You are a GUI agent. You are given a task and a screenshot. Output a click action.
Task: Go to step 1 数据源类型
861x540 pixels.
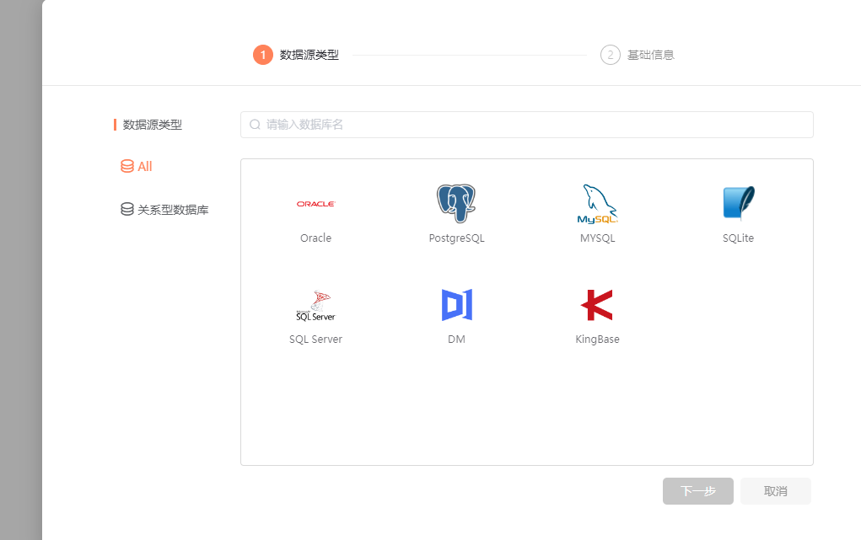(296, 55)
